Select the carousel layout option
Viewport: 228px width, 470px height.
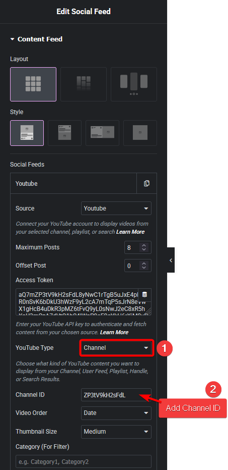134,84
